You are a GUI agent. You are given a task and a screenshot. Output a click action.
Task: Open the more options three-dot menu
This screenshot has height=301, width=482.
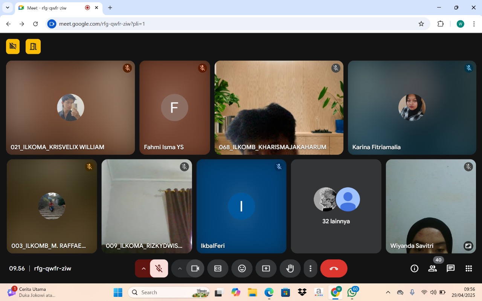pos(310,269)
